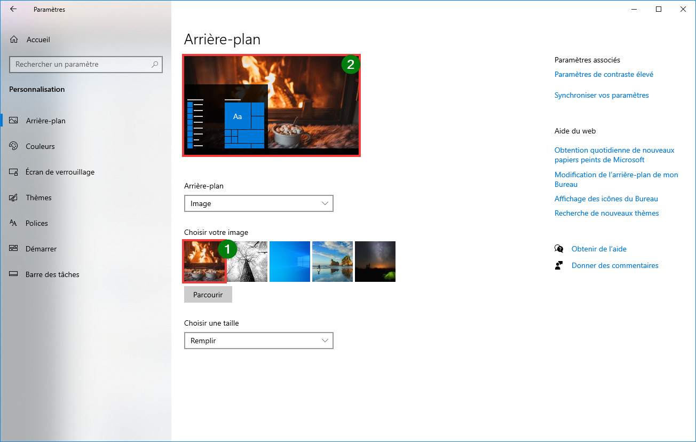Select the Démarrer tiles icon

point(14,249)
